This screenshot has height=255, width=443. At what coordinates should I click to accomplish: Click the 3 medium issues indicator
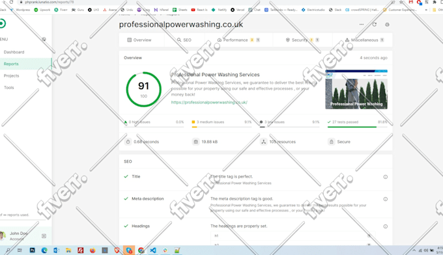coord(208,122)
